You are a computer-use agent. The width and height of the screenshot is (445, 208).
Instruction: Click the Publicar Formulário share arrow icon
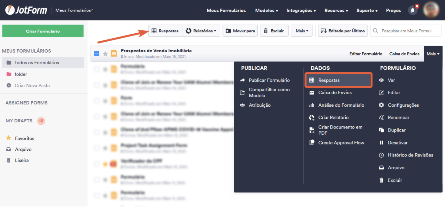tap(242, 80)
